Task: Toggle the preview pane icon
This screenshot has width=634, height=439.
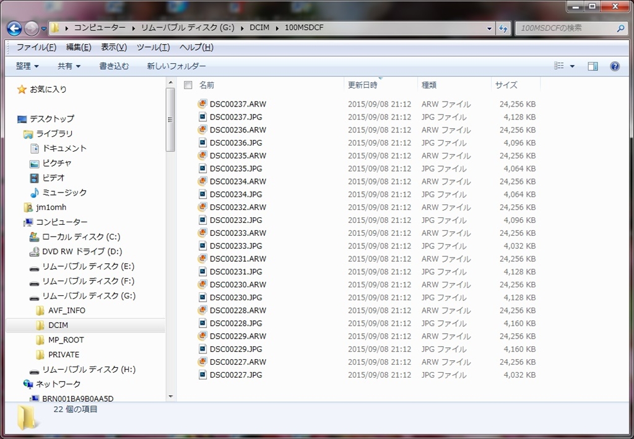Action: 593,66
